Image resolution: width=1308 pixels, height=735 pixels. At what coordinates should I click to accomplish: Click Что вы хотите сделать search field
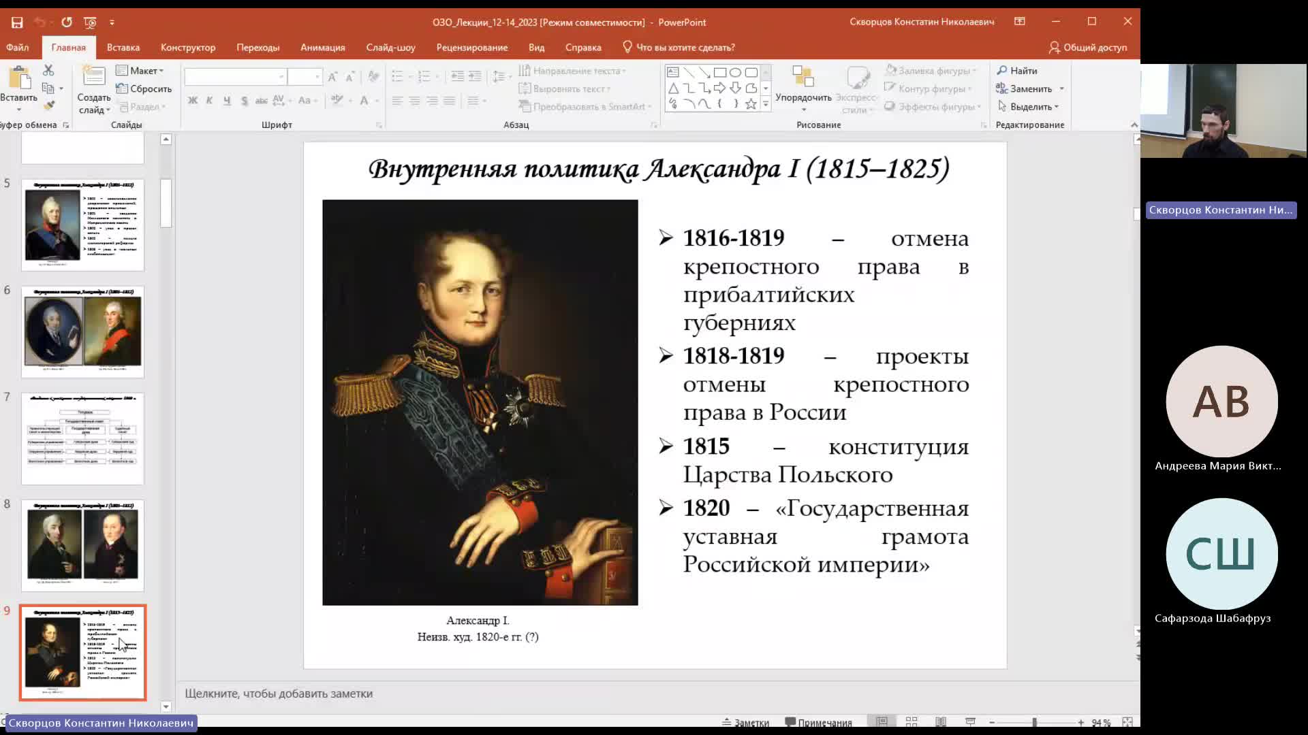click(x=679, y=48)
